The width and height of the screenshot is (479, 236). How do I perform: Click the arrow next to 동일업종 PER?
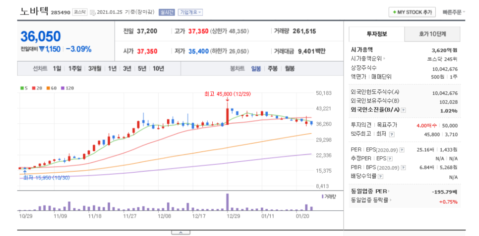pyautogui.click(x=389, y=191)
